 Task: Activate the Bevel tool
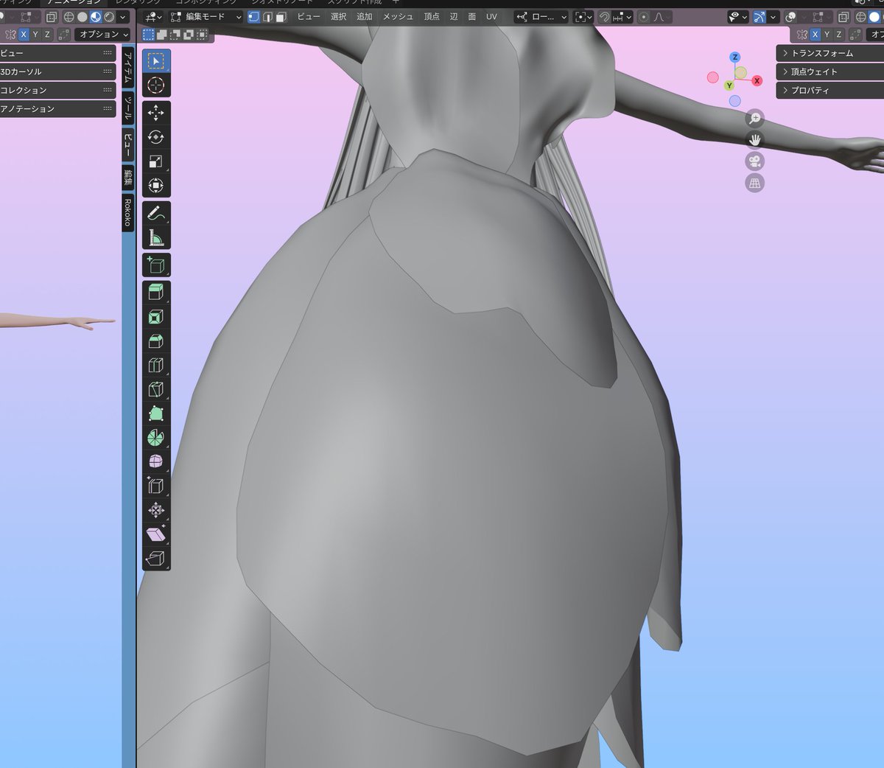click(155, 341)
